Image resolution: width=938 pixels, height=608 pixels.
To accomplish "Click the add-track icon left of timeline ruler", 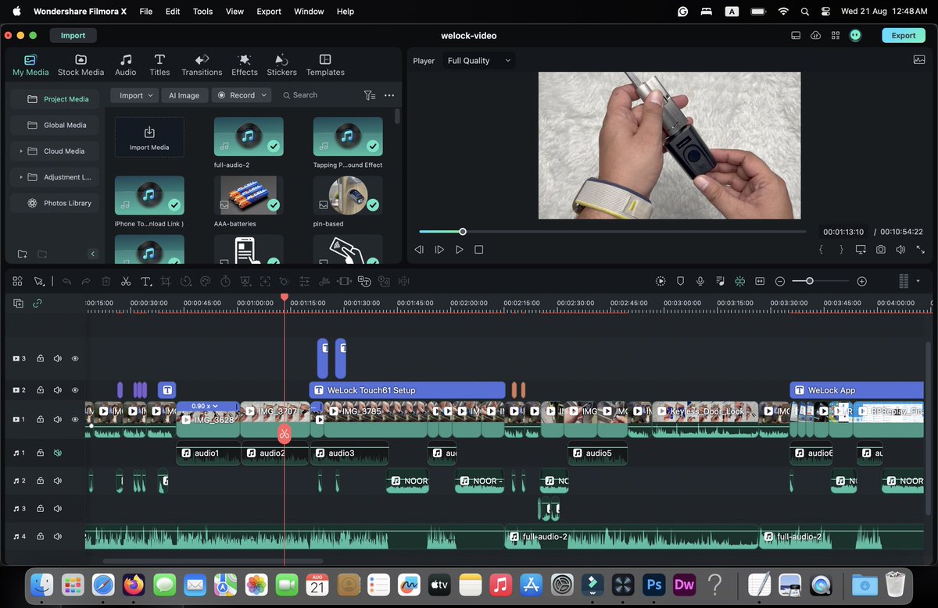I will (x=18, y=304).
